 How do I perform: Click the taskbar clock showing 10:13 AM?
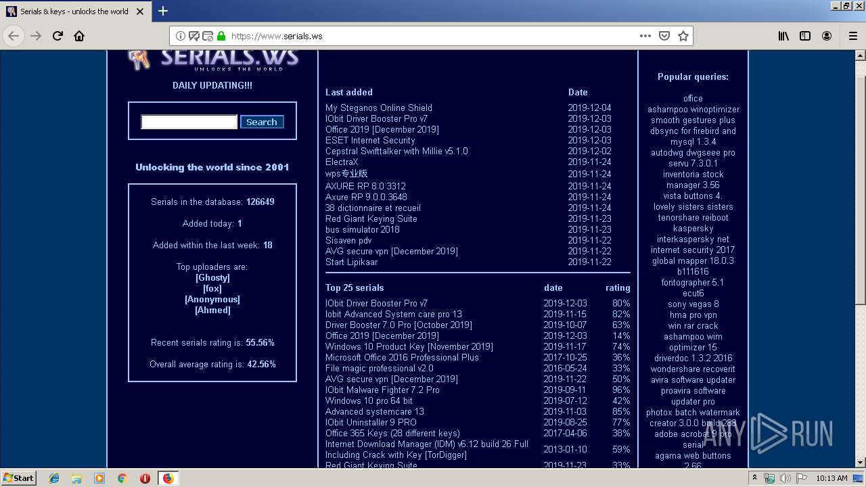[831, 478]
